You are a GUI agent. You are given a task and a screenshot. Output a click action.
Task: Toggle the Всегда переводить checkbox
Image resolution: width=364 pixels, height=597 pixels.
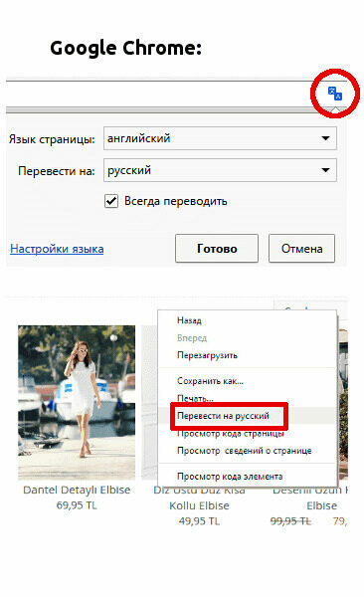point(111,201)
